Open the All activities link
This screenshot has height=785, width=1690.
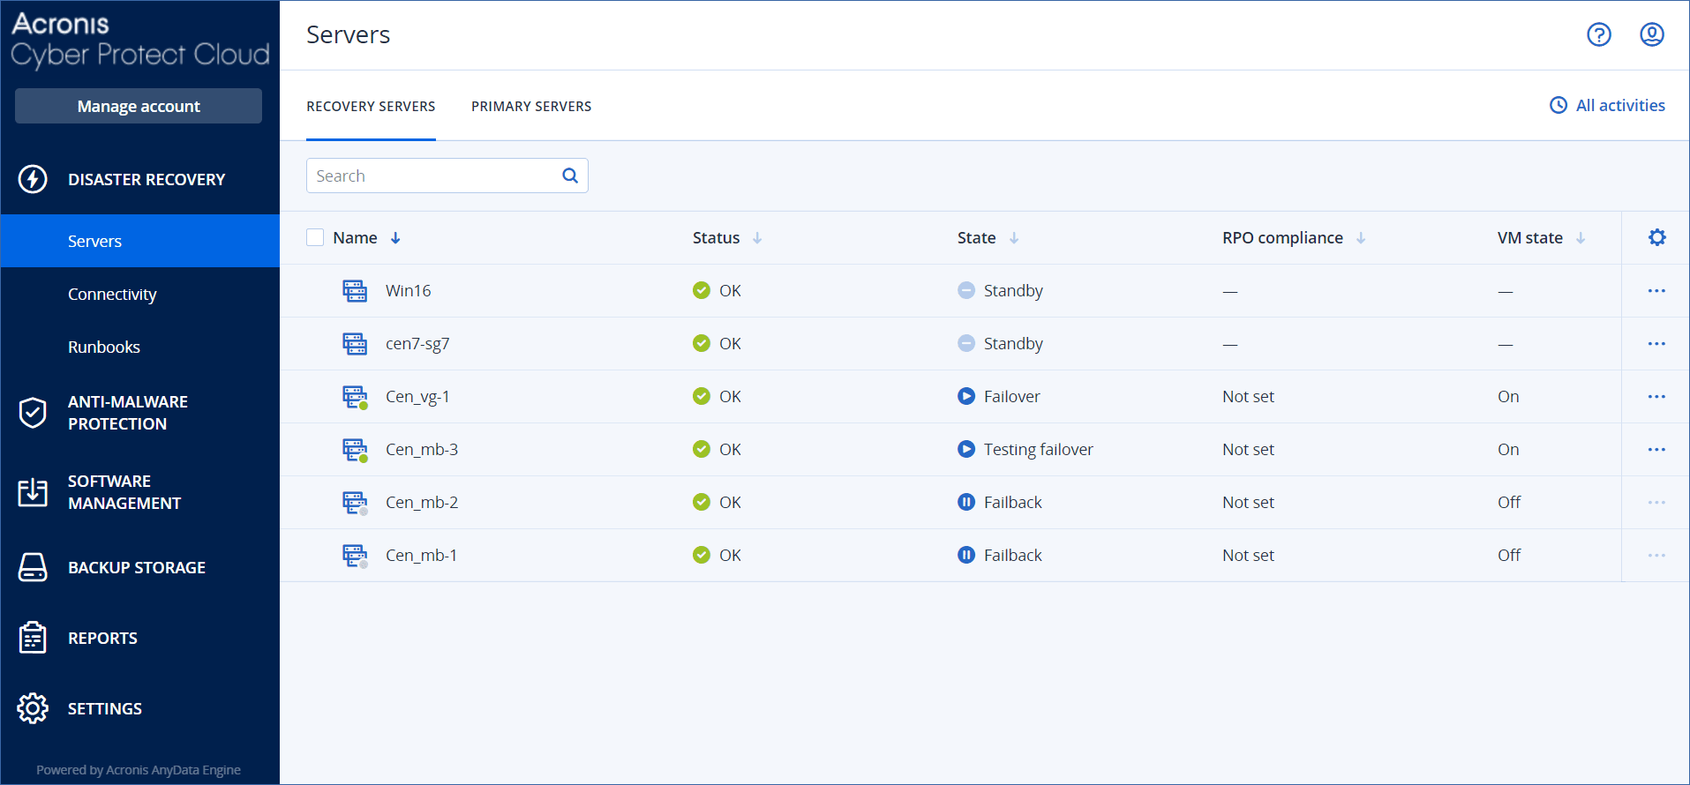tap(1608, 106)
